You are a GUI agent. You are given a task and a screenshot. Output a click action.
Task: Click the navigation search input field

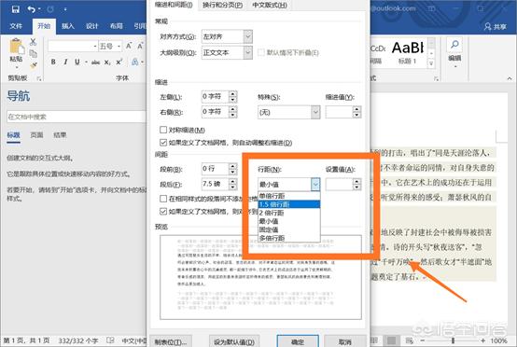pos(77,117)
